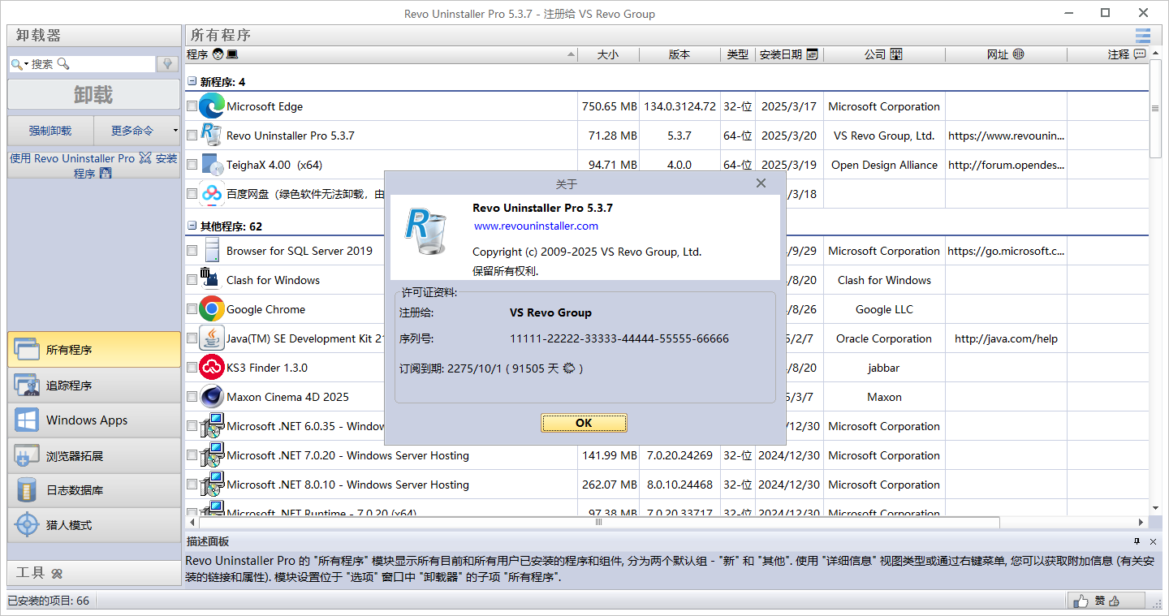1169x616 pixels.
Task: Open the Windows Apps module
Action: click(94, 420)
